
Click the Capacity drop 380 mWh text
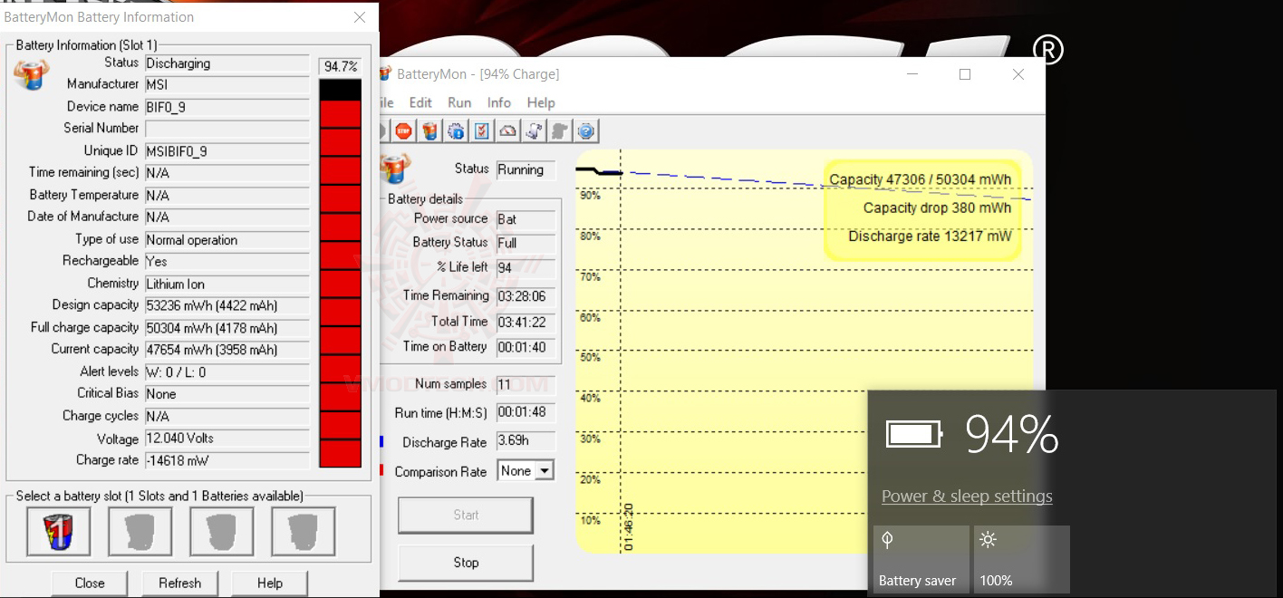[937, 207]
